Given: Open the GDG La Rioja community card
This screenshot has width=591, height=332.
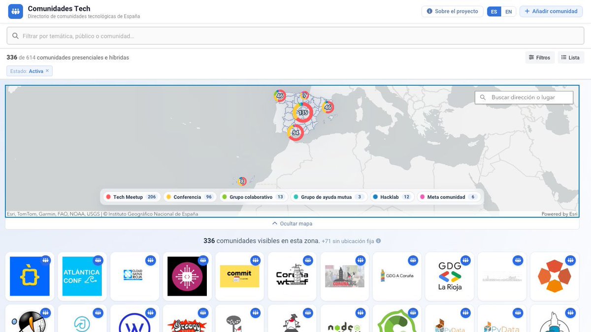Looking at the screenshot, I should pyautogui.click(x=450, y=276).
